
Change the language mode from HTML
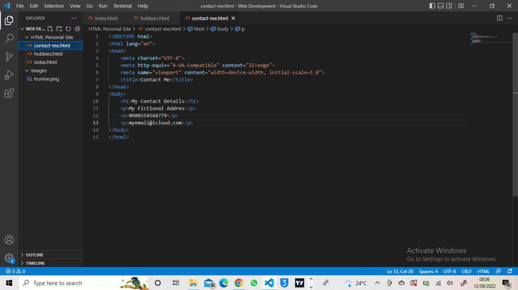(x=483, y=271)
